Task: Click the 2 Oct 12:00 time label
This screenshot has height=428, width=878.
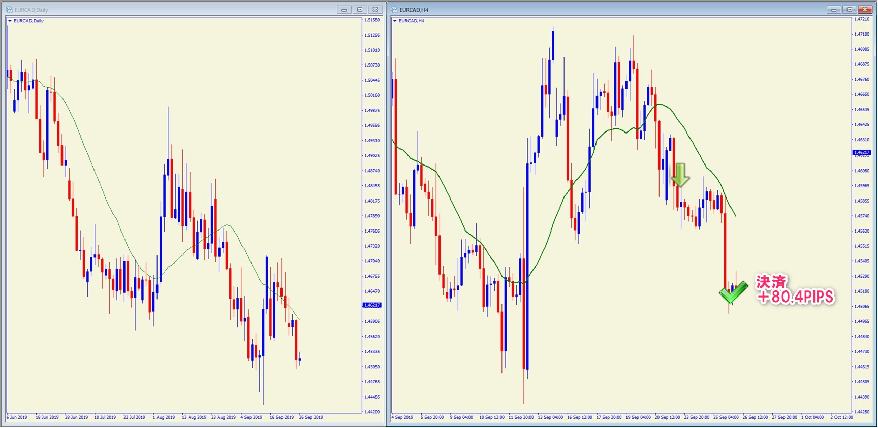Action: coord(842,417)
